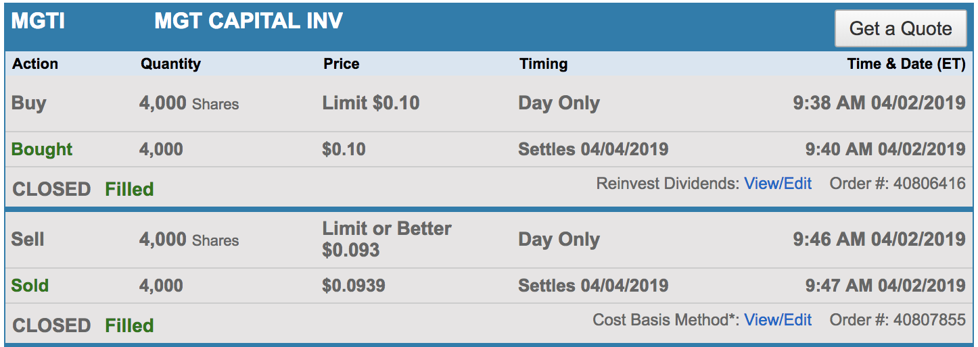Select the Buy order row

[29, 103]
